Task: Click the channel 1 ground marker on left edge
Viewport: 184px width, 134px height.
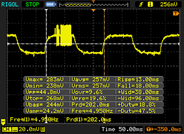Action: [3, 122]
